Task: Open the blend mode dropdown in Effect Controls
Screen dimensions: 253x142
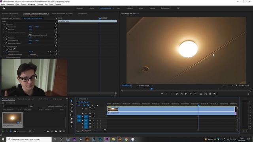Action: [x=41, y=54]
